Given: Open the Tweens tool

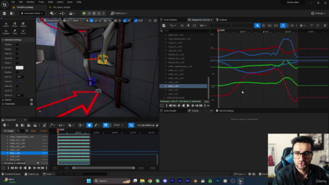Looking at the screenshot, I should 23,25.
